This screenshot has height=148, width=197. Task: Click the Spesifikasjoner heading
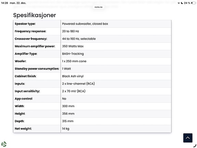[35, 15]
